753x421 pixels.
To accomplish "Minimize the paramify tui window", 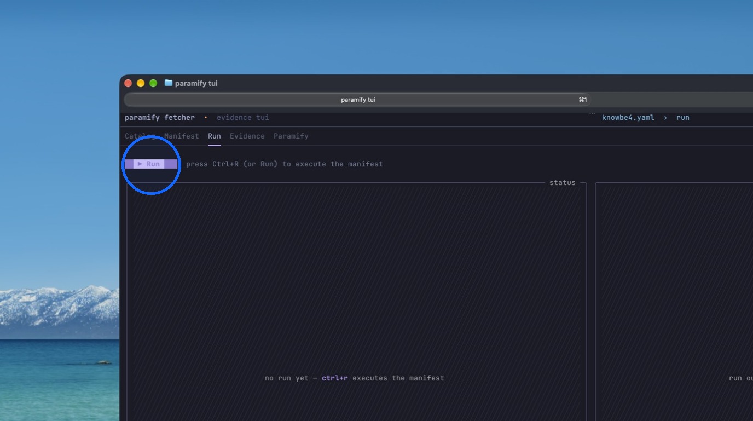I will click(141, 83).
